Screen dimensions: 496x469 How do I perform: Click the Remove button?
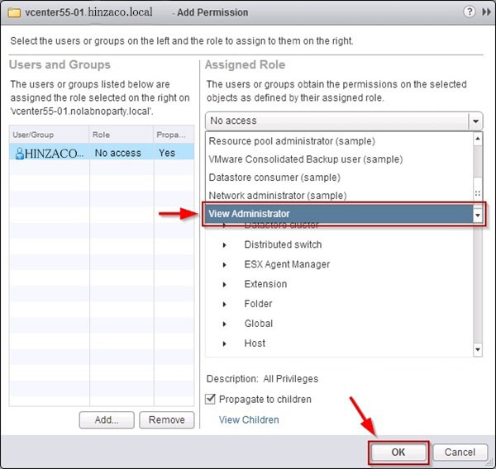pos(166,419)
